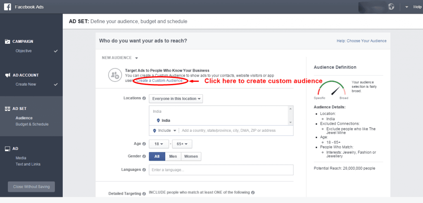
Task: Select the India location entry
Action: pos(166,121)
